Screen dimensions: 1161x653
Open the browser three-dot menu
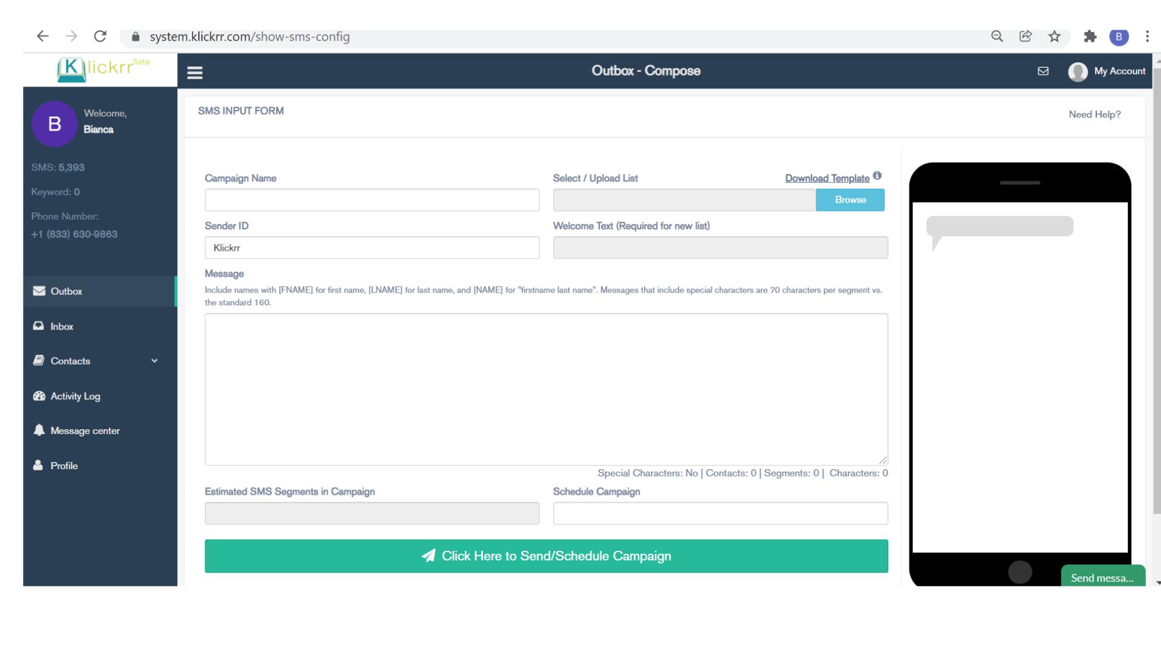click(1147, 36)
